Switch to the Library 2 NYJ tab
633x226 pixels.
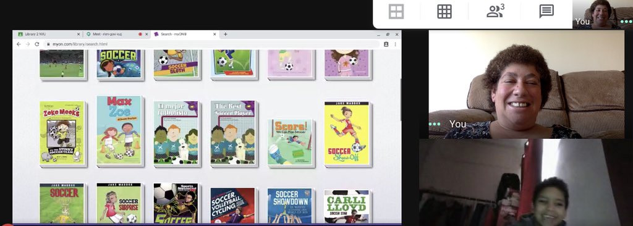[x=48, y=35]
